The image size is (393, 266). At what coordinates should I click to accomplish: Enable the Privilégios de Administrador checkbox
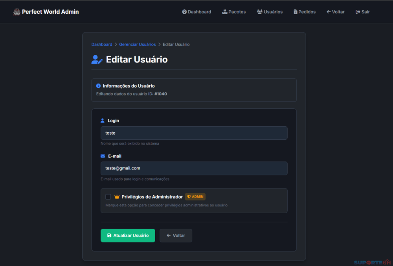point(108,197)
